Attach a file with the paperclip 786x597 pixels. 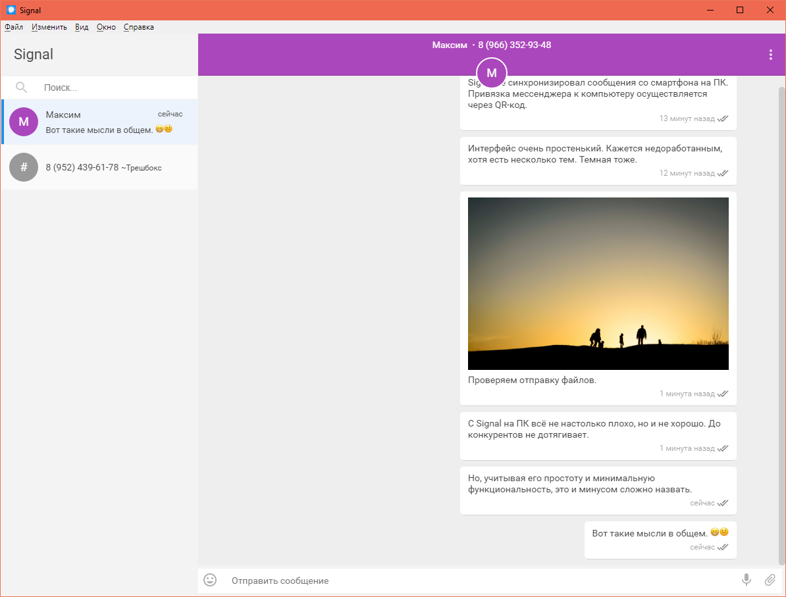tap(770, 580)
